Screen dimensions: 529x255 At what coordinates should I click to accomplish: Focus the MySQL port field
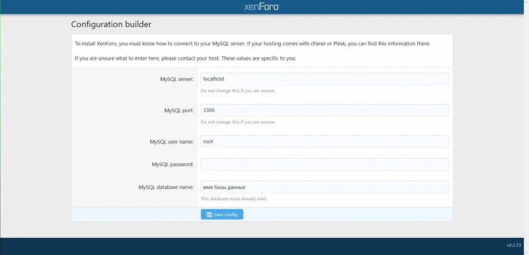(325, 110)
